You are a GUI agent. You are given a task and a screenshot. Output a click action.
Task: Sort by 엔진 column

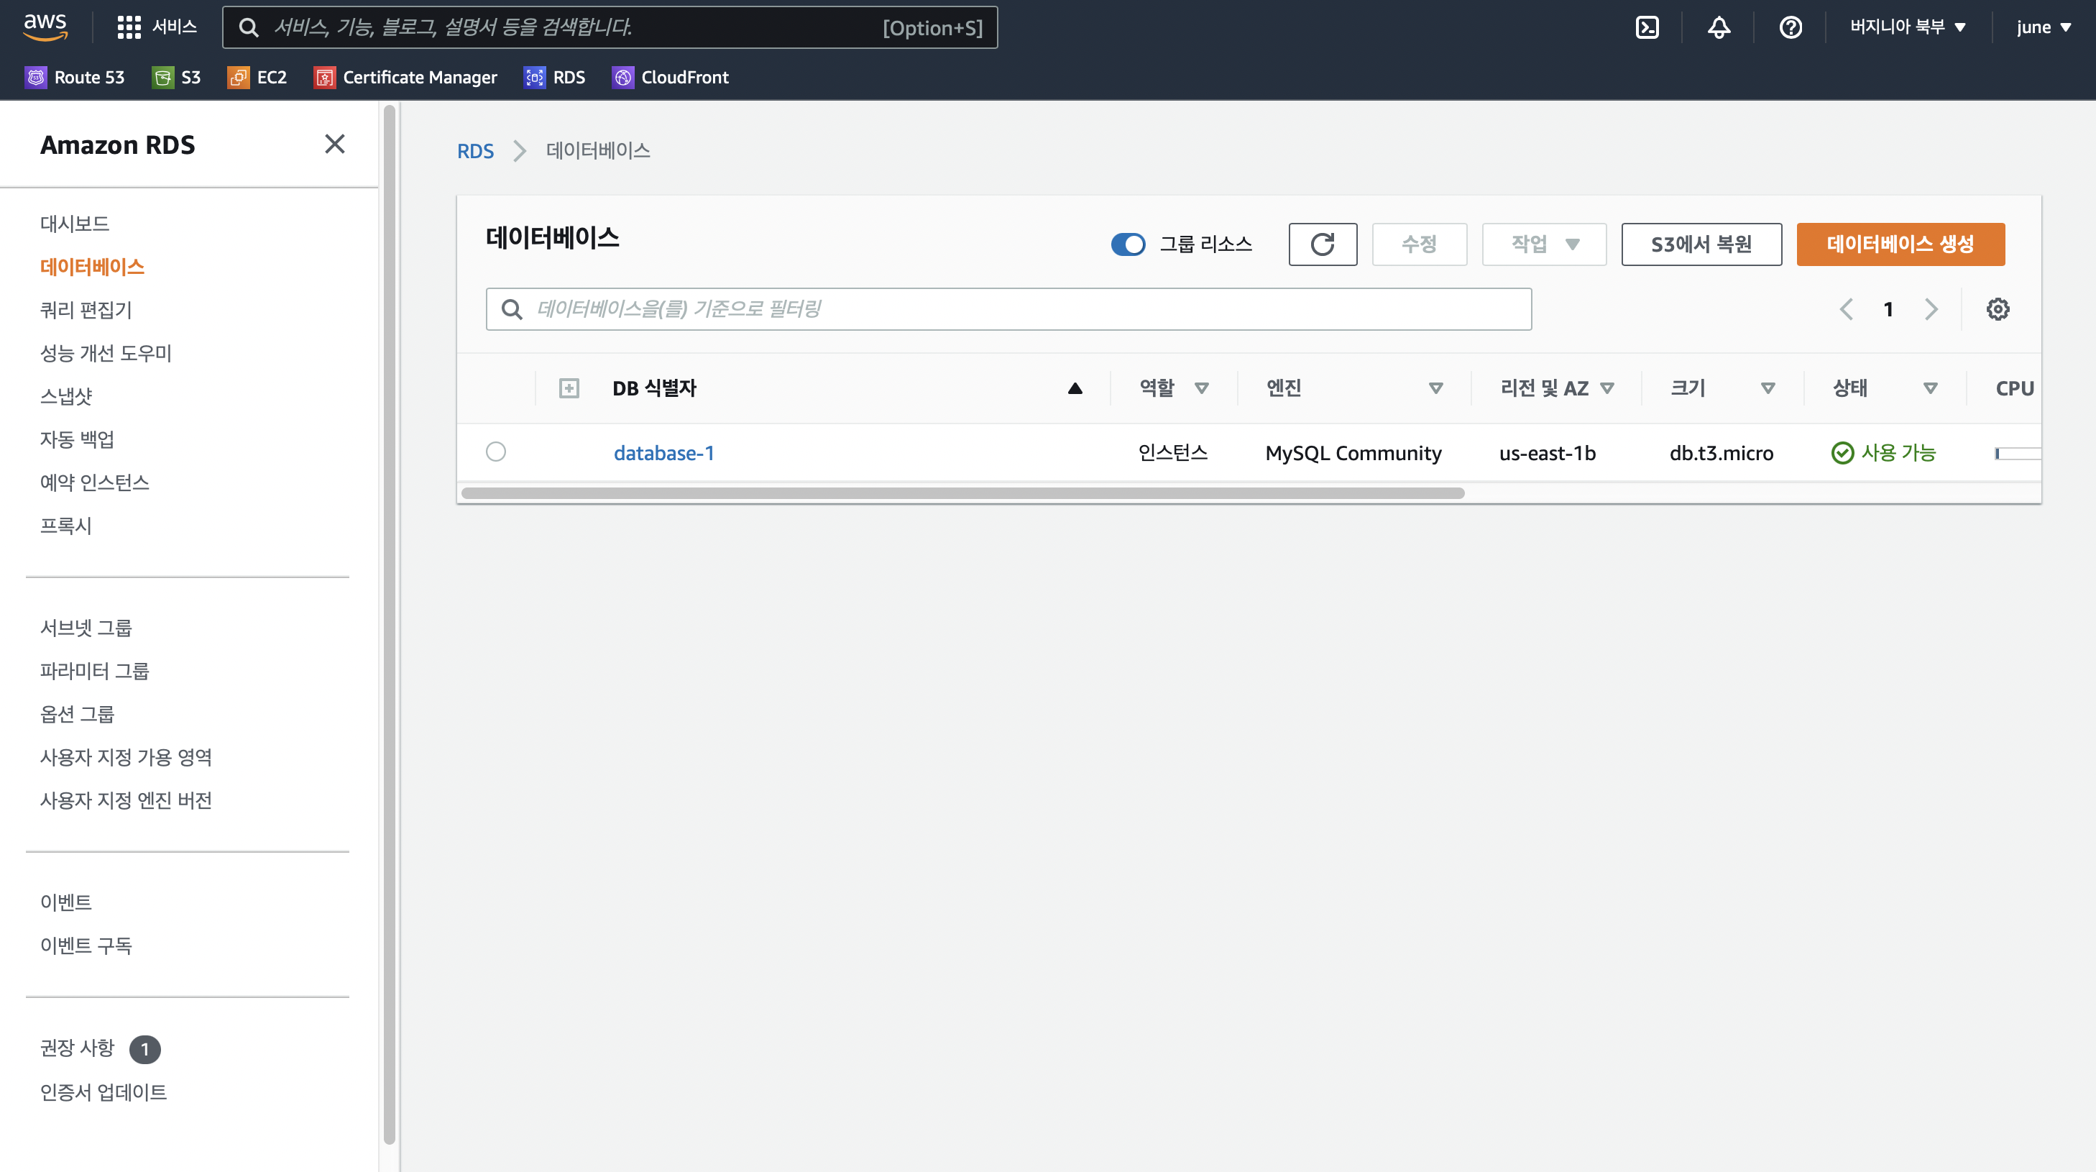pos(1435,388)
